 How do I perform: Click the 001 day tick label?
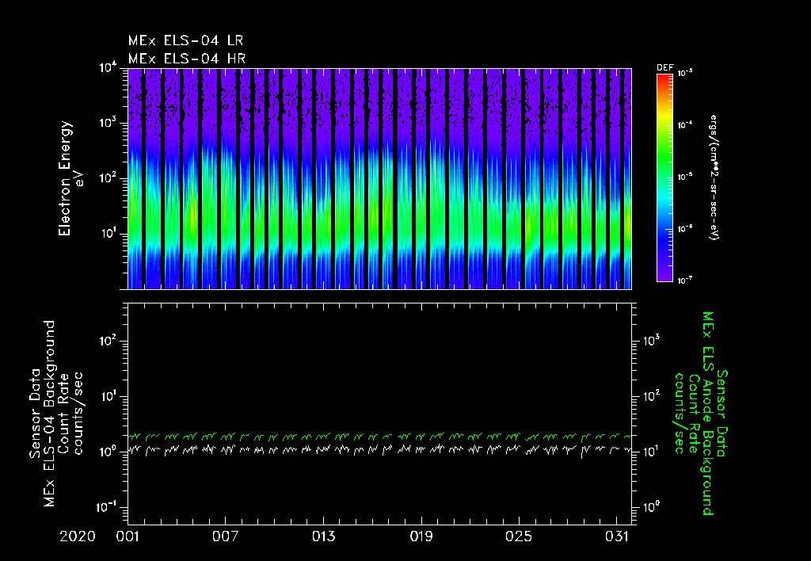[128, 536]
